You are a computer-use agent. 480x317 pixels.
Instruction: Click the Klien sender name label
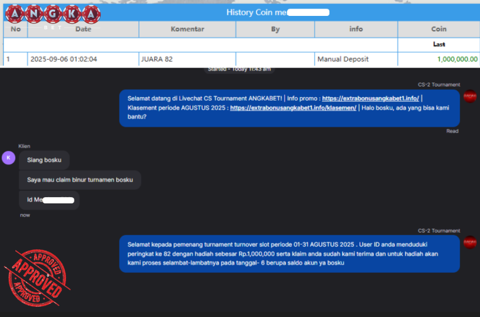24,146
